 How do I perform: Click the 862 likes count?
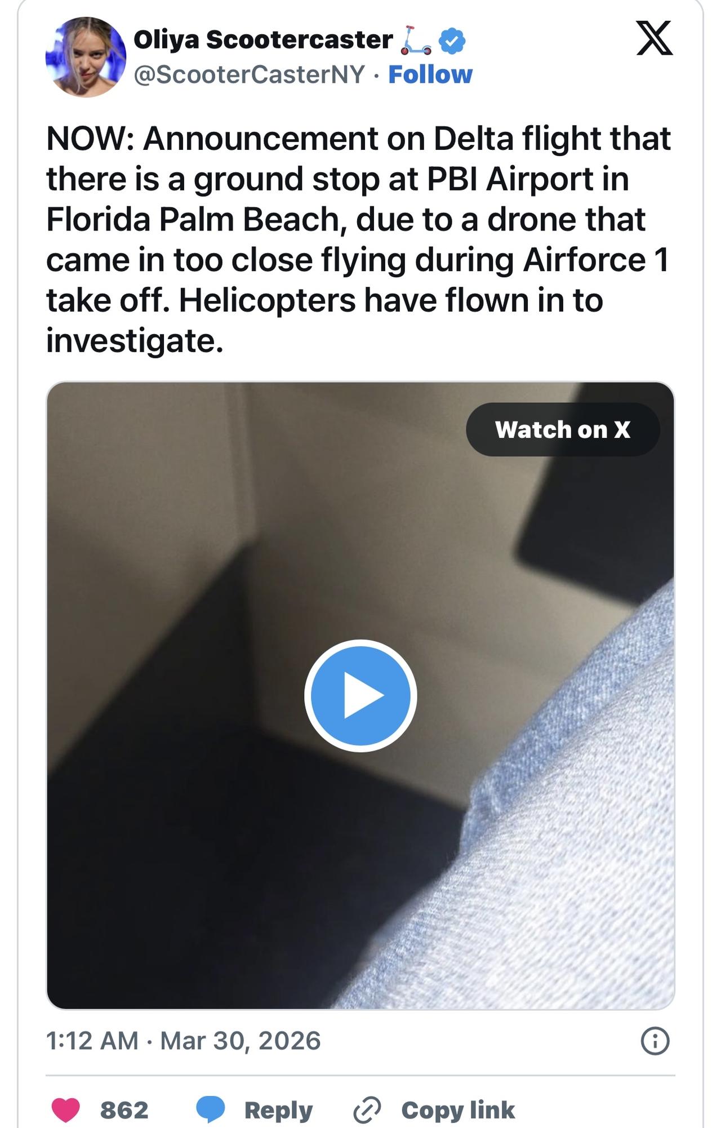pos(124,1110)
